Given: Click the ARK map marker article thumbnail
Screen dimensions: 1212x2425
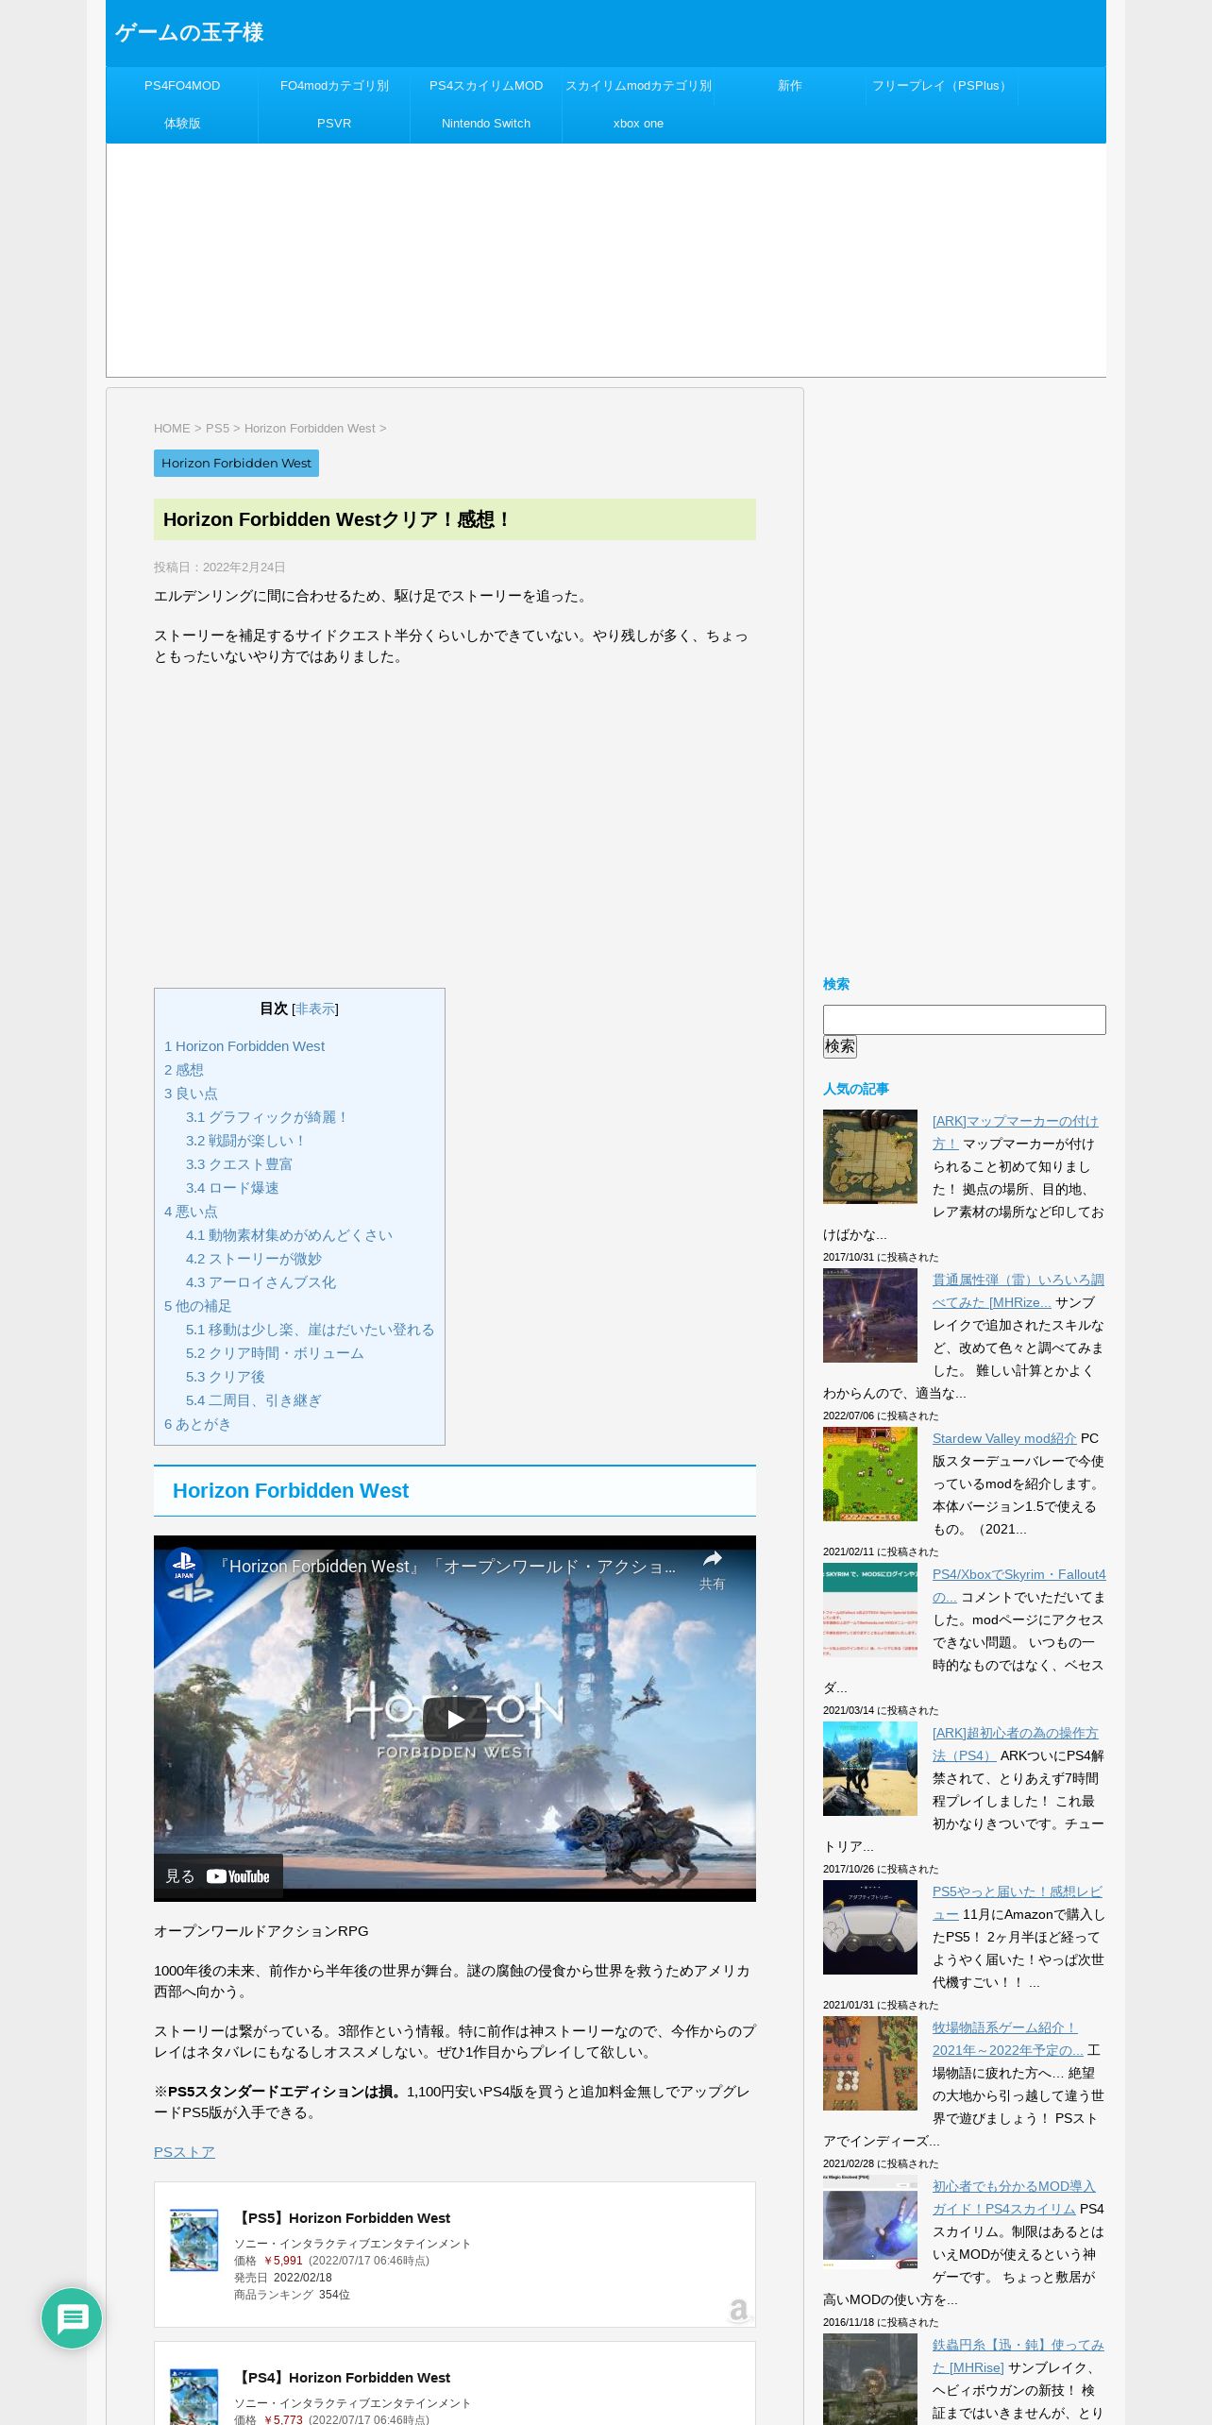Looking at the screenshot, I should (870, 1157).
